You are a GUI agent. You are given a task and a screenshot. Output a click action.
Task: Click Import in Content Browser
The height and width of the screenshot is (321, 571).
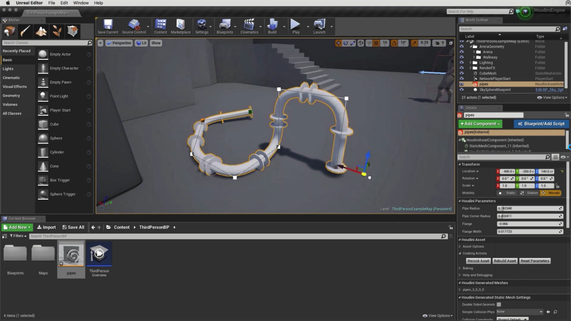click(x=46, y=227)
